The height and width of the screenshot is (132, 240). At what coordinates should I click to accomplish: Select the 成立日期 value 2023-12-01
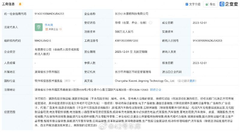[200, 23]
